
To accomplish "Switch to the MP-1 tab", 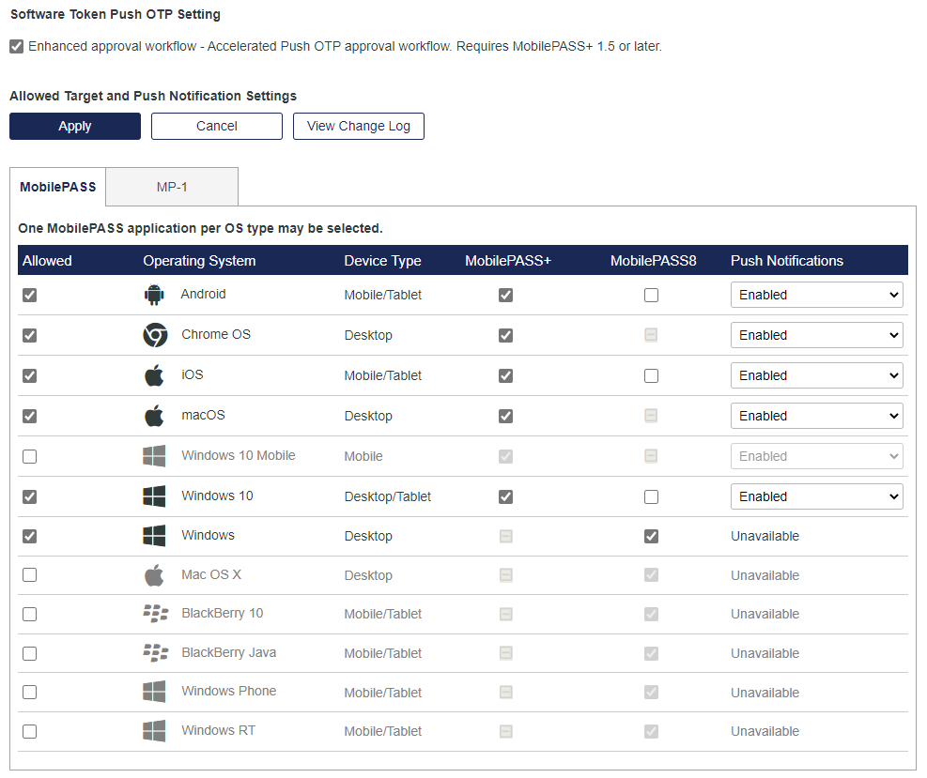I will coord(172,187).
